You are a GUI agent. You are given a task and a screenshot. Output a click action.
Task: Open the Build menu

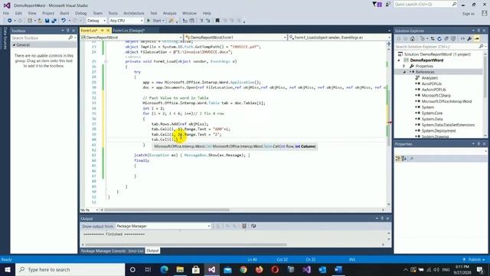(64, 13)
